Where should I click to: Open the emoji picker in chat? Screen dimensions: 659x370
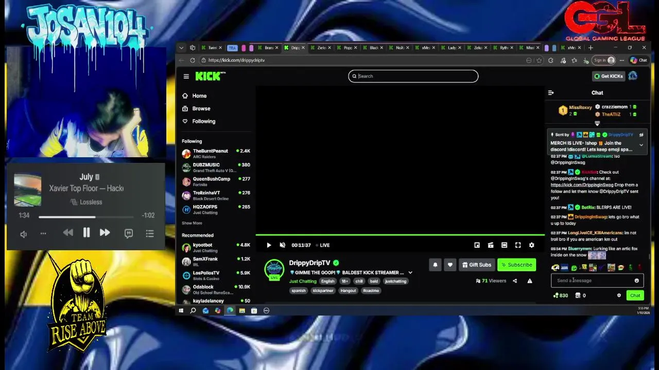[x=637, y=281]
